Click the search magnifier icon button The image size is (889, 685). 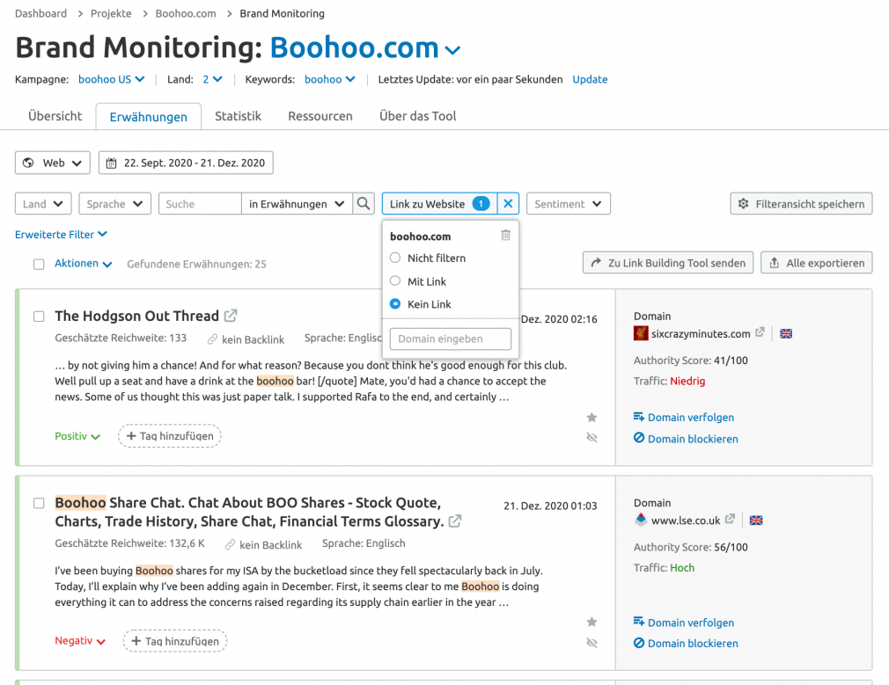click(x=364, y=204)
